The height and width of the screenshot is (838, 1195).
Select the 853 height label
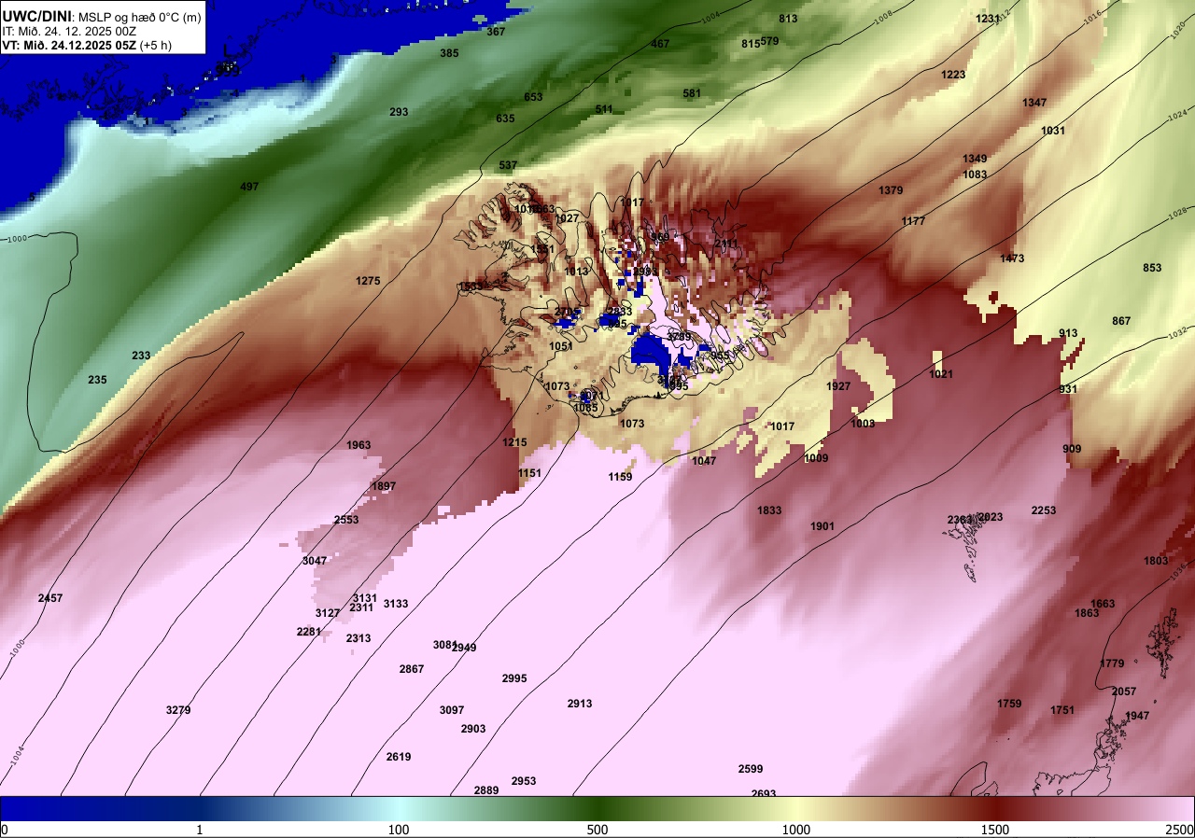pyautogui.click(x=1152, y=268)
